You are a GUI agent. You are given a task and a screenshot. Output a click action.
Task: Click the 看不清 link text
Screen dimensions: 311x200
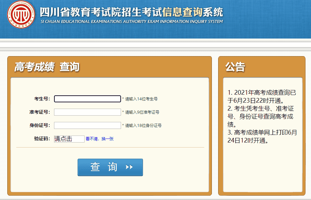92,139
